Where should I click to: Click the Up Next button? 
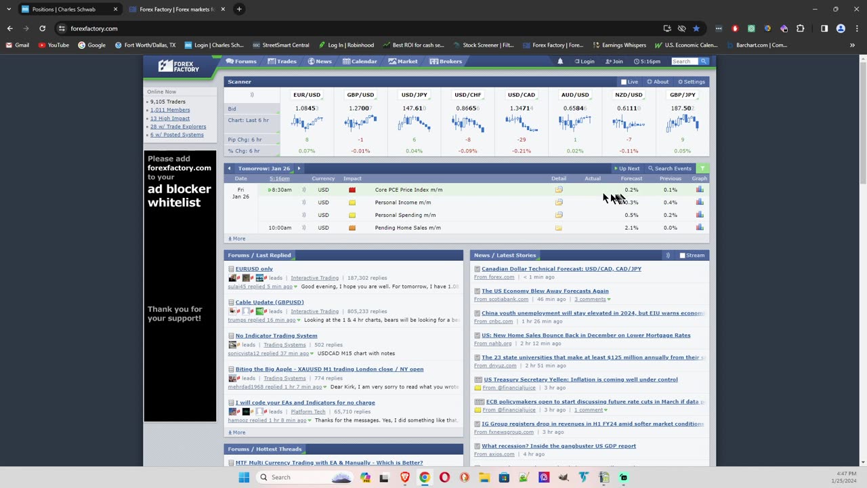point(627,169)
